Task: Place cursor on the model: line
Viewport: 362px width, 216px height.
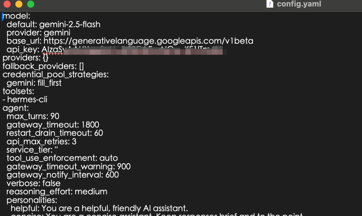Action: click(x=16, y=16)
